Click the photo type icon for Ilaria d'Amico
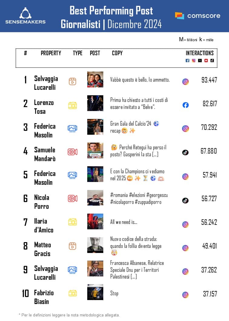 tap(72, 222)
